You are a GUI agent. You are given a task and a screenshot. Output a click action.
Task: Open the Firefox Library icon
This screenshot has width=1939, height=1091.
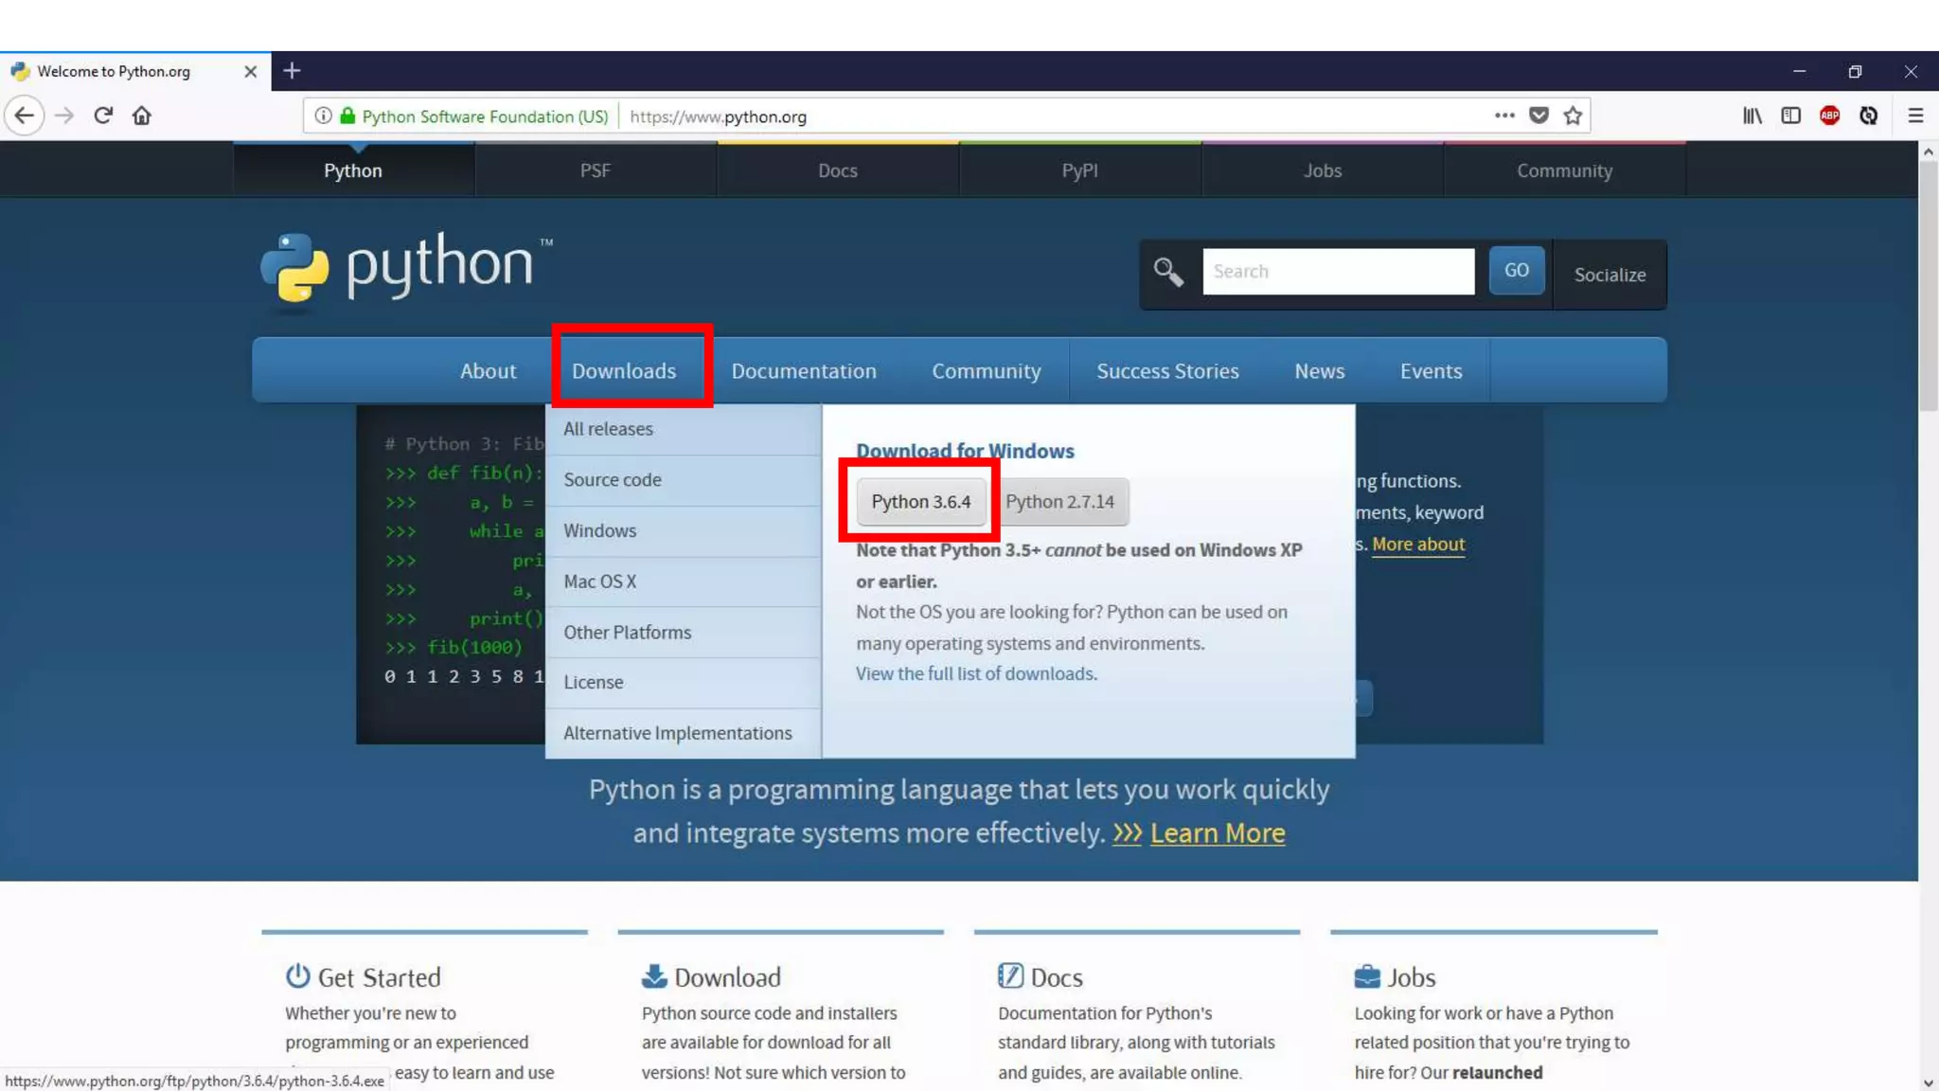(1752, 116)
